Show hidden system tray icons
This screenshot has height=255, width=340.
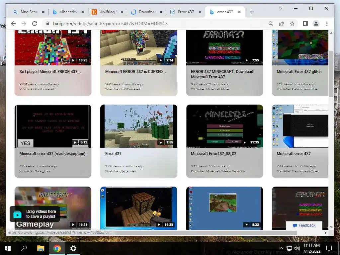tap(281, 248)
